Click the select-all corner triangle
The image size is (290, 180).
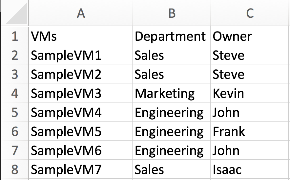click(x=16, y=15)
